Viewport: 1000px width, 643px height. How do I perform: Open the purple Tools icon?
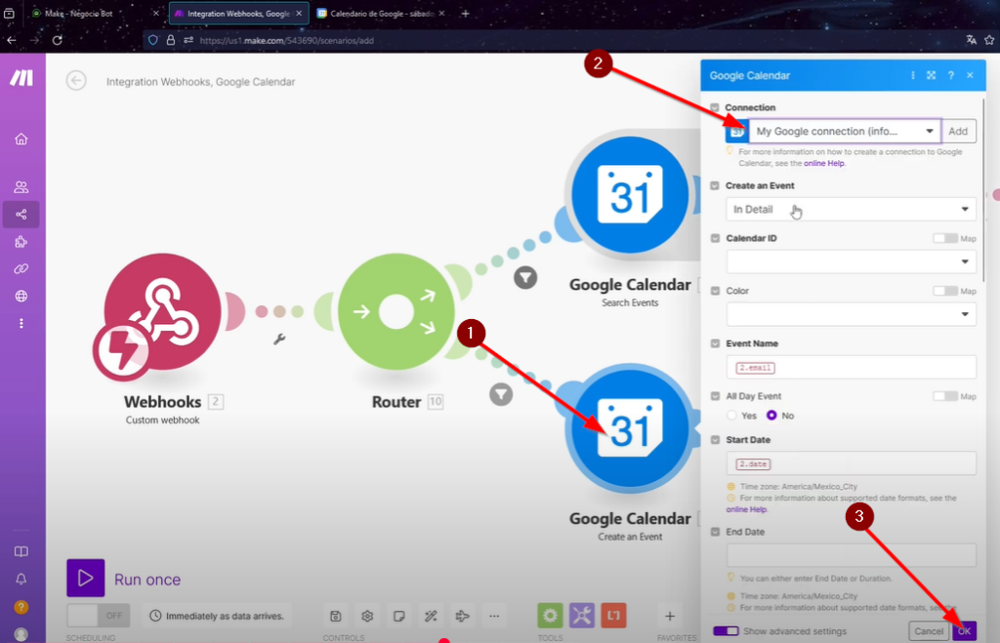tap(582, 616)
